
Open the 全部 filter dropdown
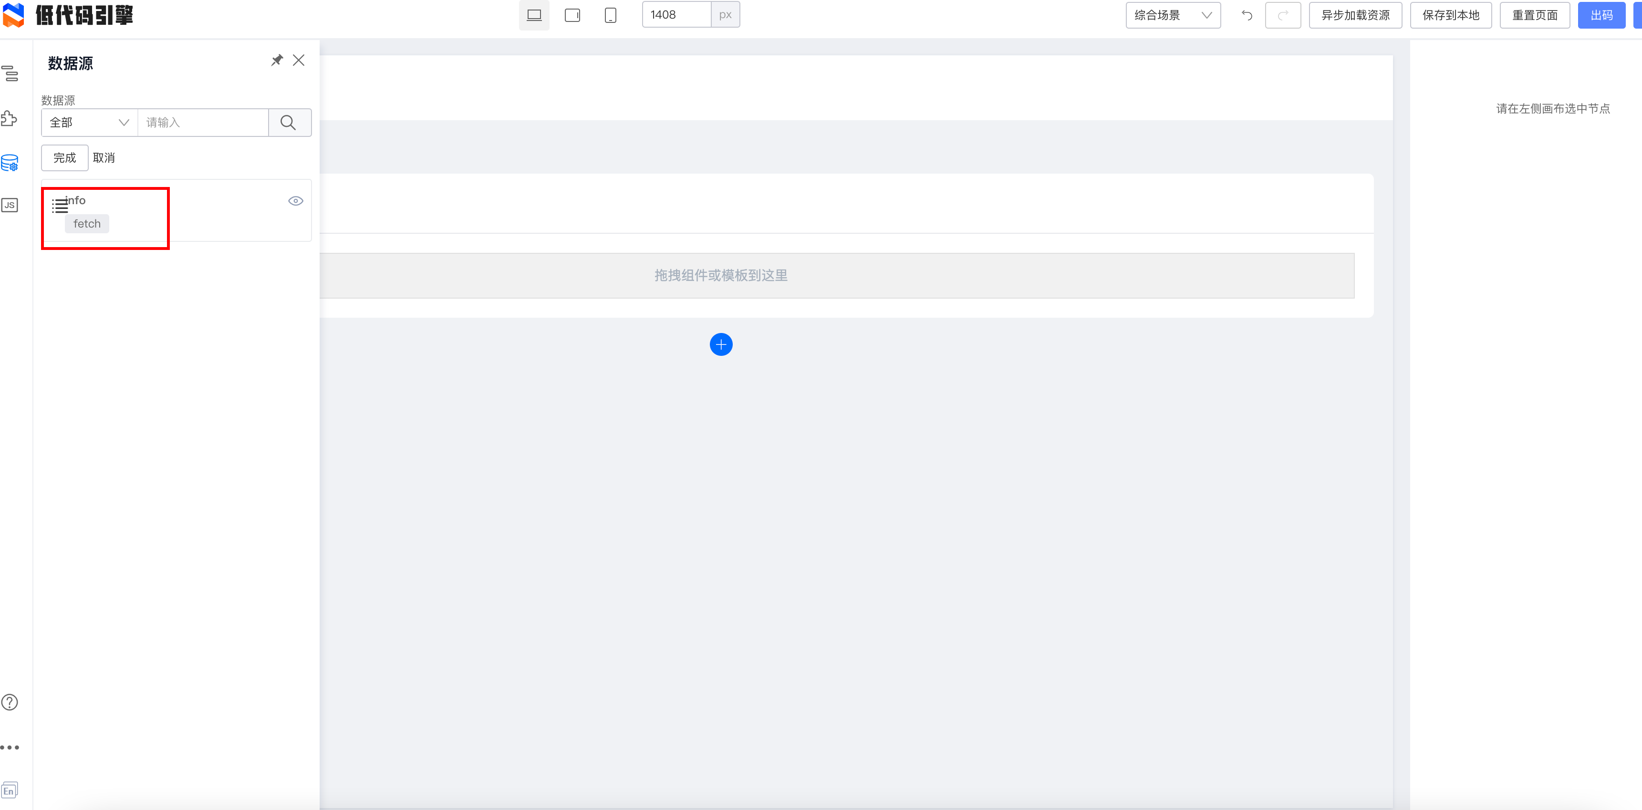tap(88, 123)
